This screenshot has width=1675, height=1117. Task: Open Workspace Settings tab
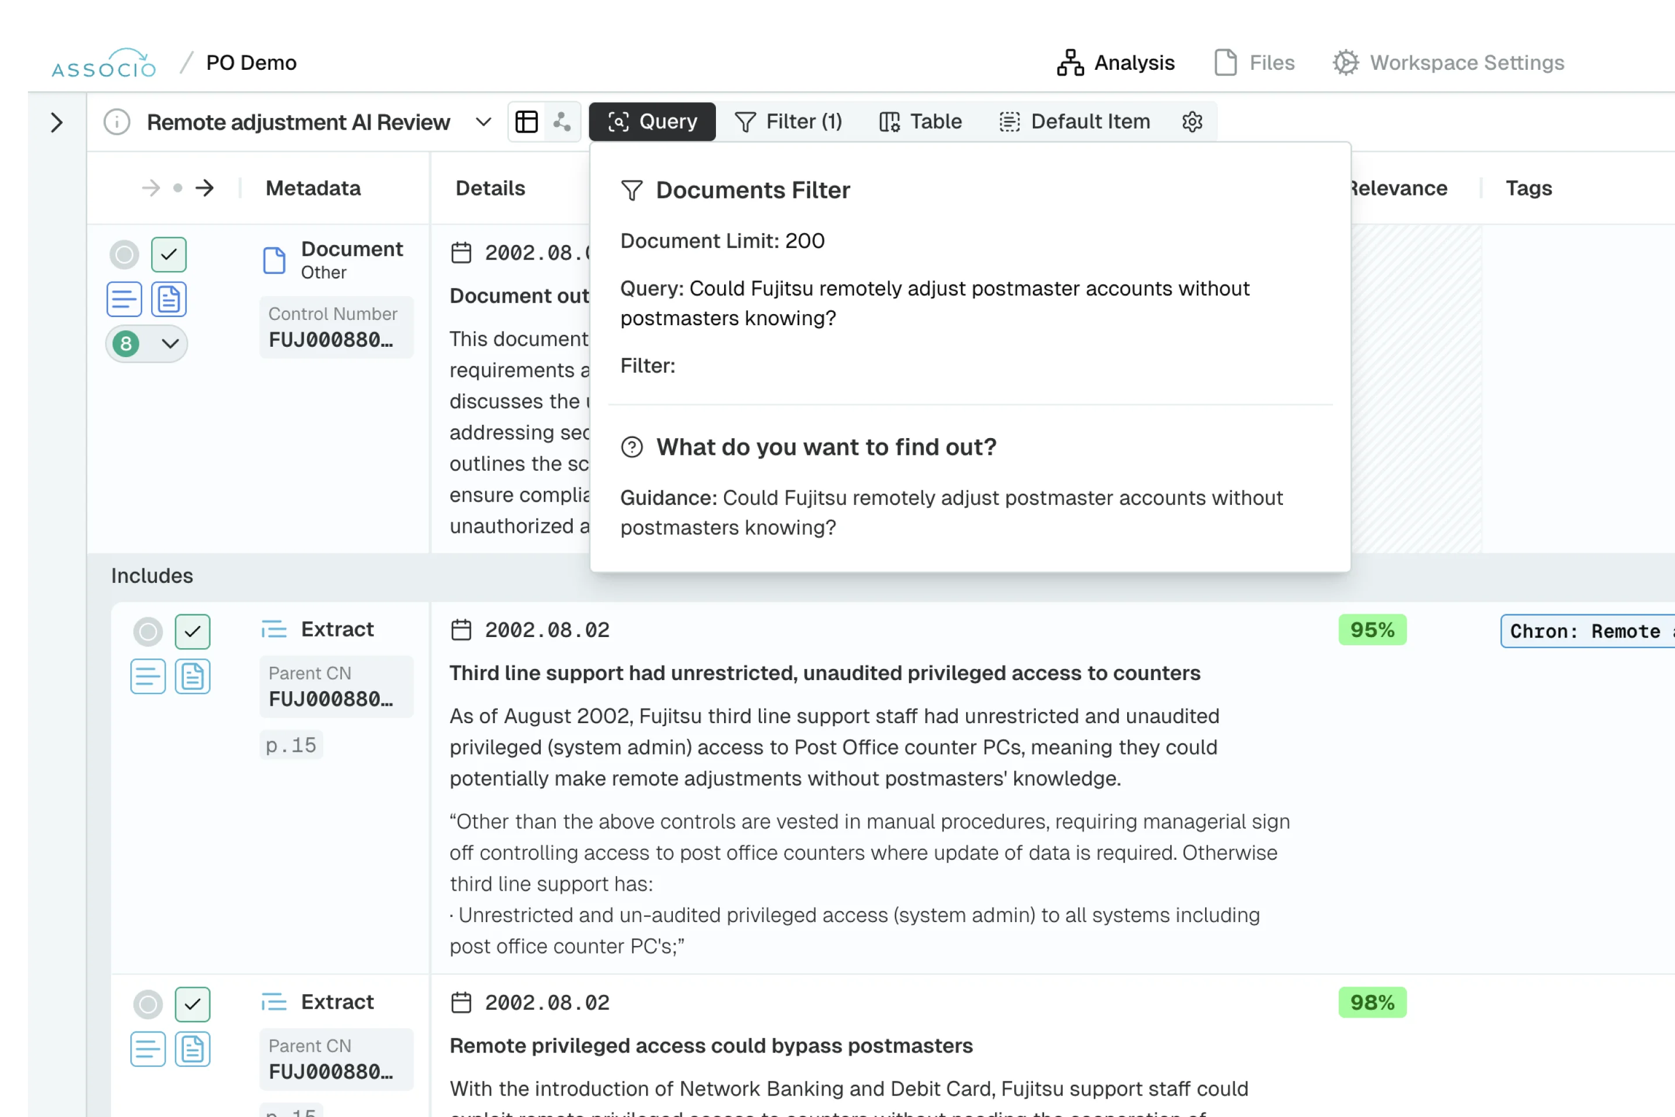tap(1449, 63)
